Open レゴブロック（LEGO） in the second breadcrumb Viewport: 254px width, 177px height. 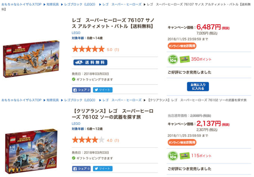(80, 100)
